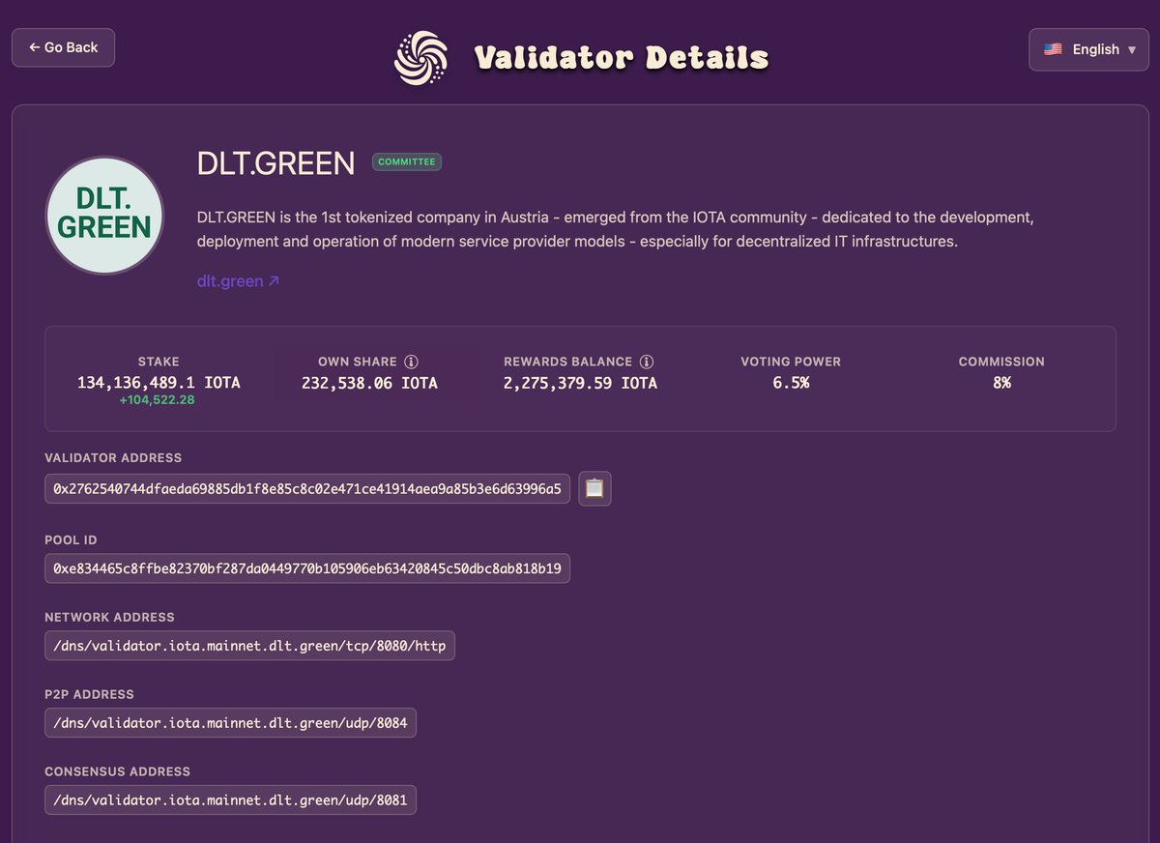Click the green +104,522.28 stake change
This screenshot has width=1160, height=843.
158,400
